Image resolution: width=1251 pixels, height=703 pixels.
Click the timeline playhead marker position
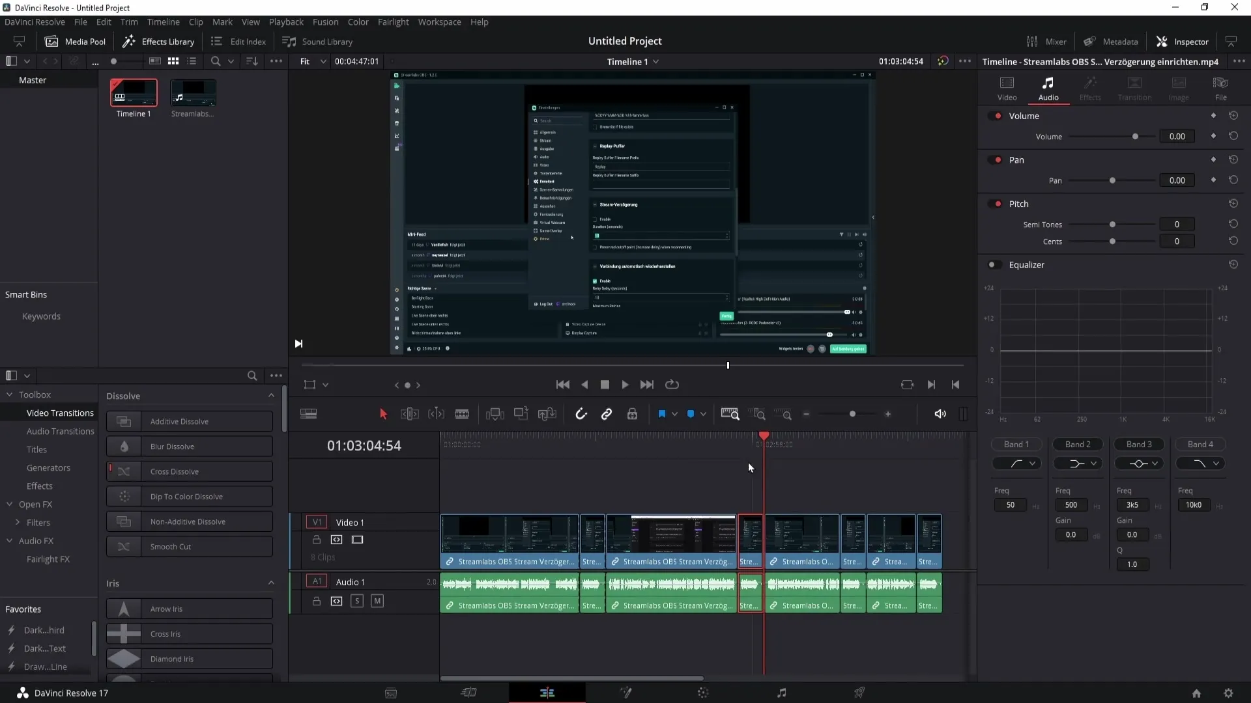763,437
